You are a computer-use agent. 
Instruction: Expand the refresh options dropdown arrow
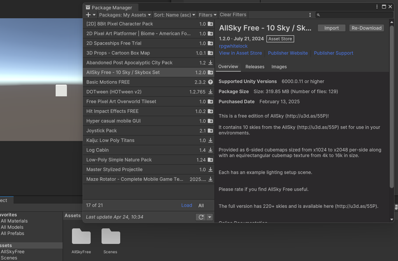pos(210,217)
